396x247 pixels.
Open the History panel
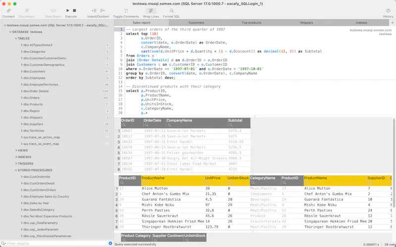pyautogui.click(x=388, y=10)
